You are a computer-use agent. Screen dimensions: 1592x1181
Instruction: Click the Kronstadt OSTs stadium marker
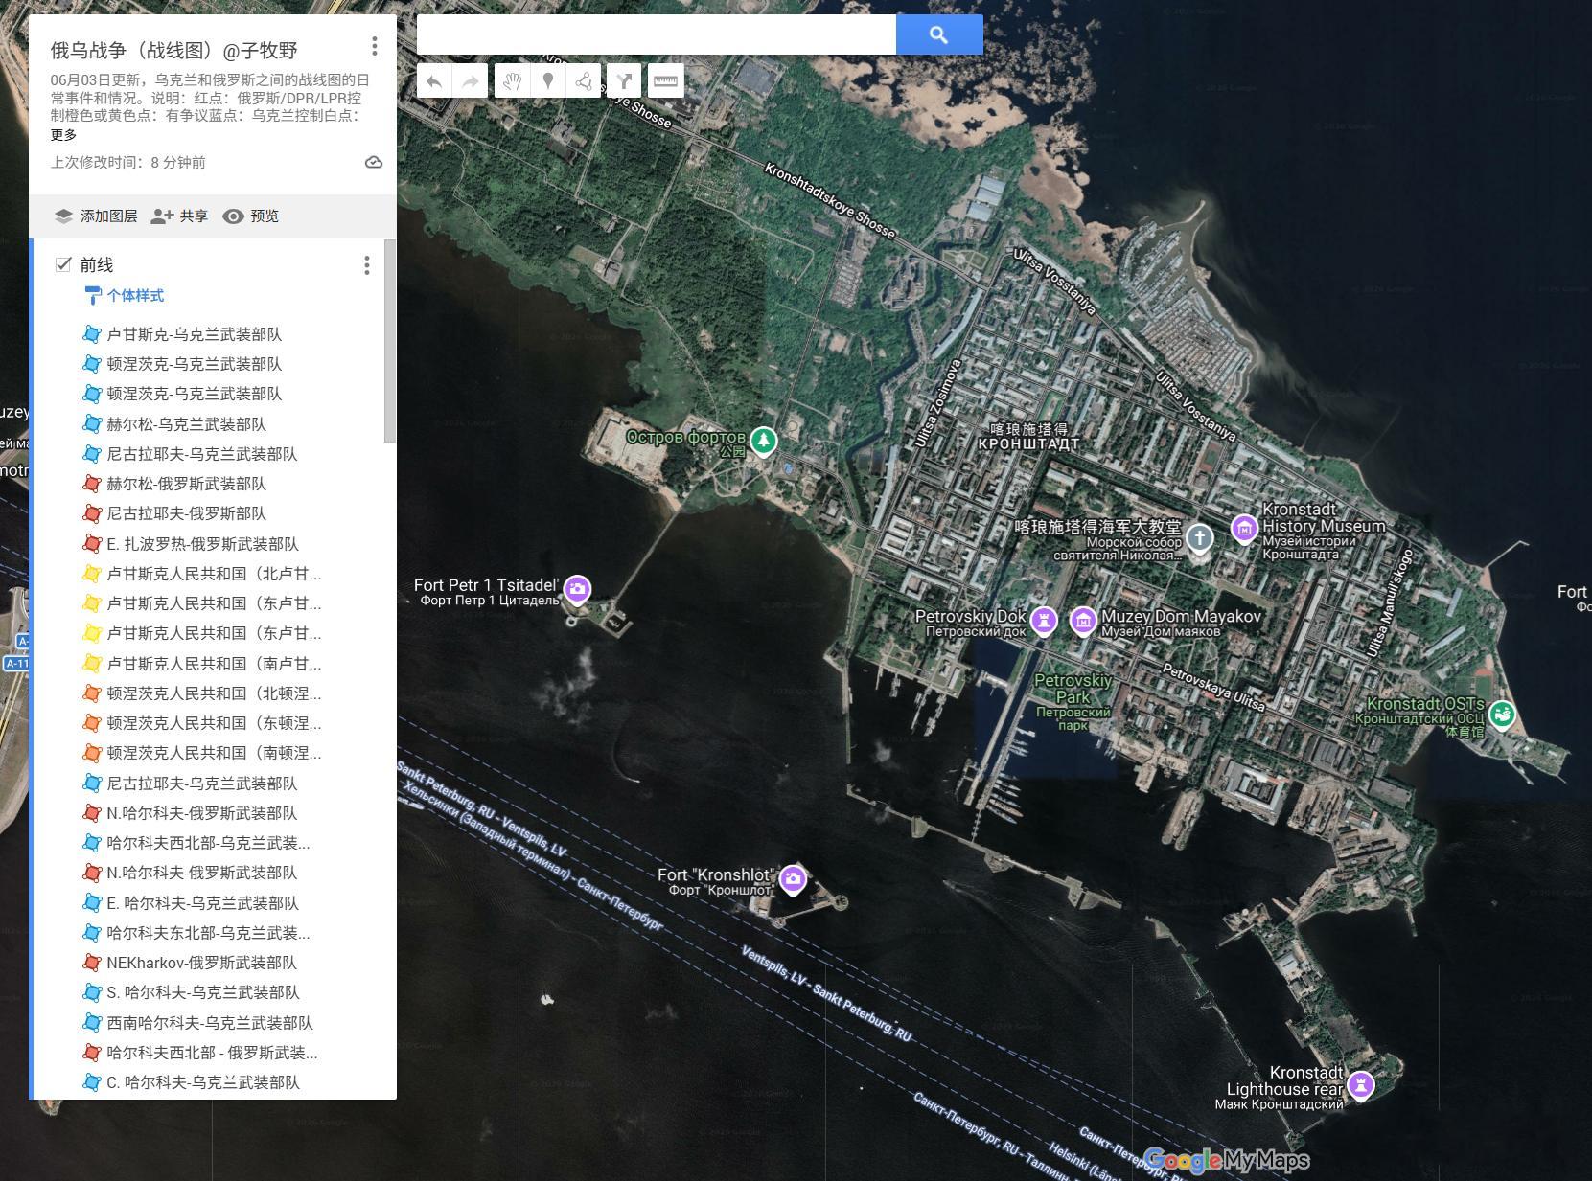[1502, 715]
